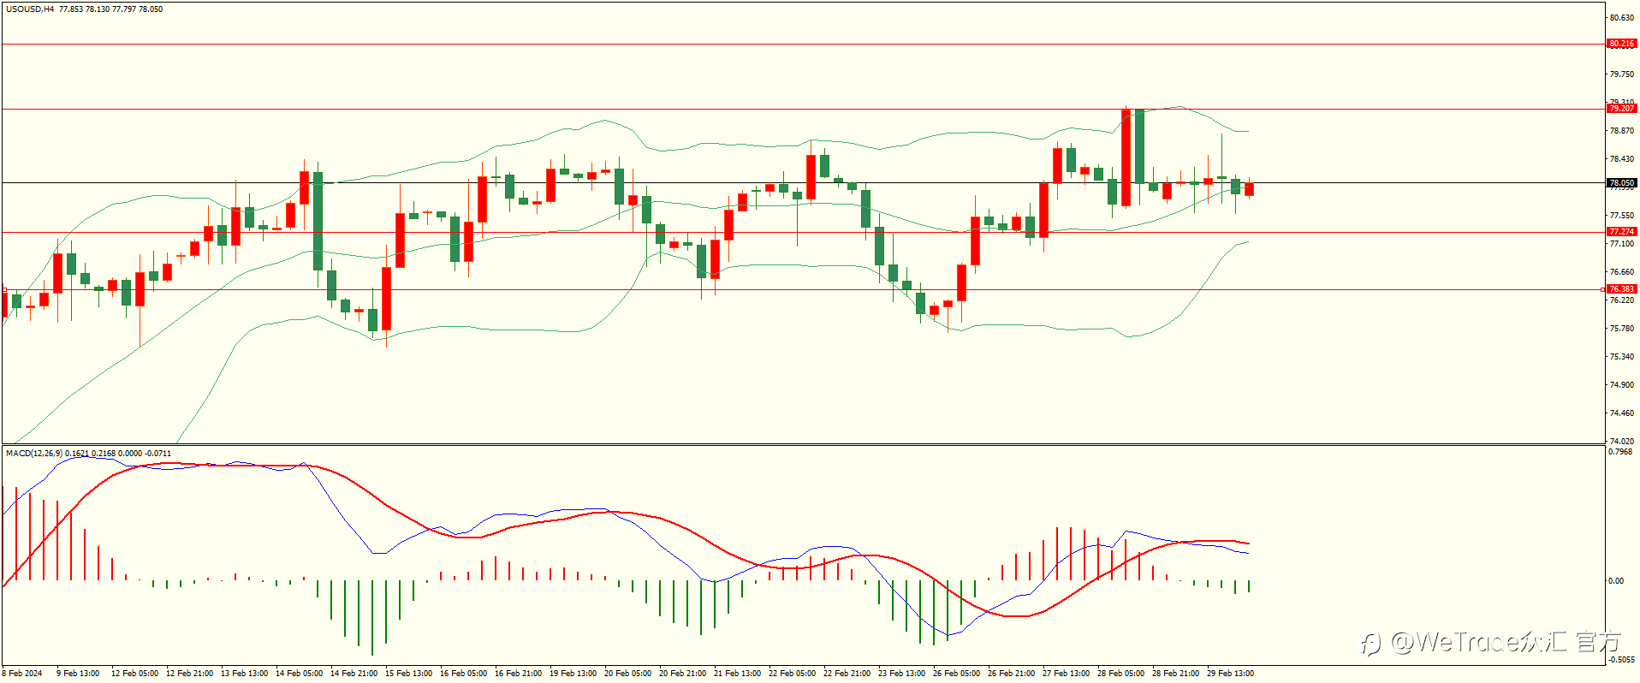1640x683 pixels.
Task: Click the 75.340 price axis value
Action: point(1621,357)
